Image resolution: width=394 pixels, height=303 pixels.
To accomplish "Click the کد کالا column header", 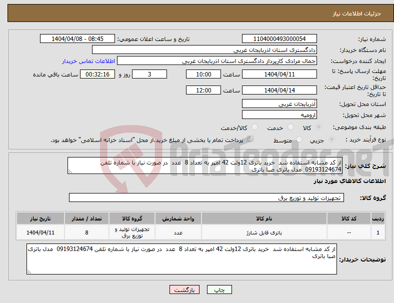I will tap(349, 218).
